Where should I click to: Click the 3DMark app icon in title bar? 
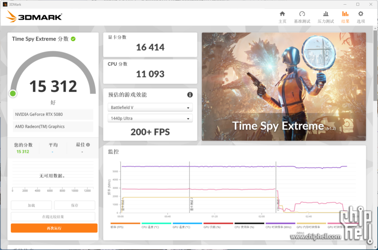point(5,4)
